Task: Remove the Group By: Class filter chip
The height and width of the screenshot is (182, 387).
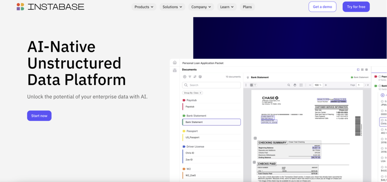Action: 201,93
